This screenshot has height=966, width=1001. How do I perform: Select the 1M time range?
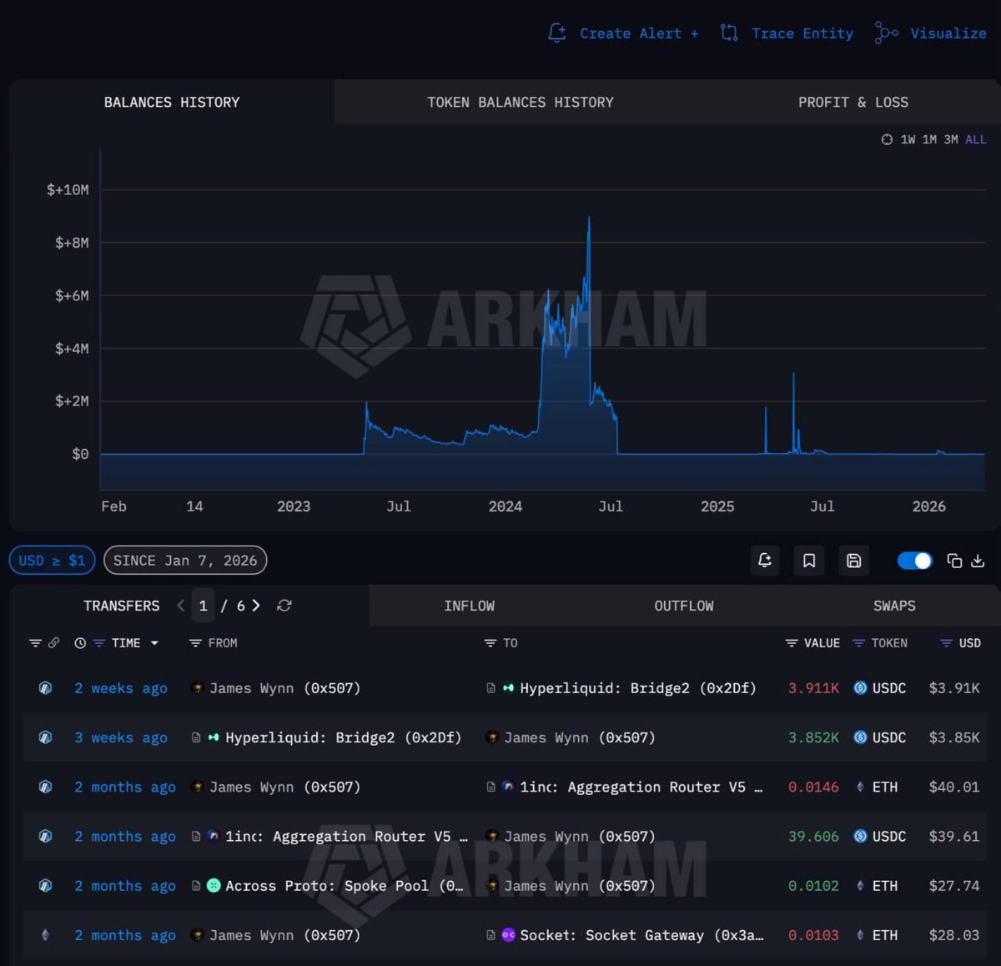[x=929, y=139]
